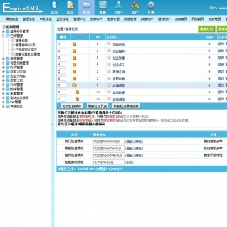
Task: Click the 刷新 link beside hotnews.js
Action: (x=130, y=142)
